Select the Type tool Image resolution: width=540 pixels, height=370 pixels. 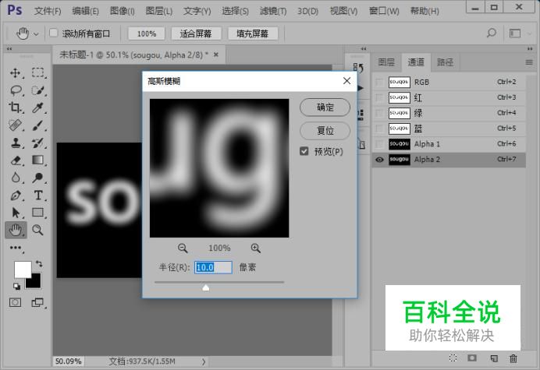[38, 196]
